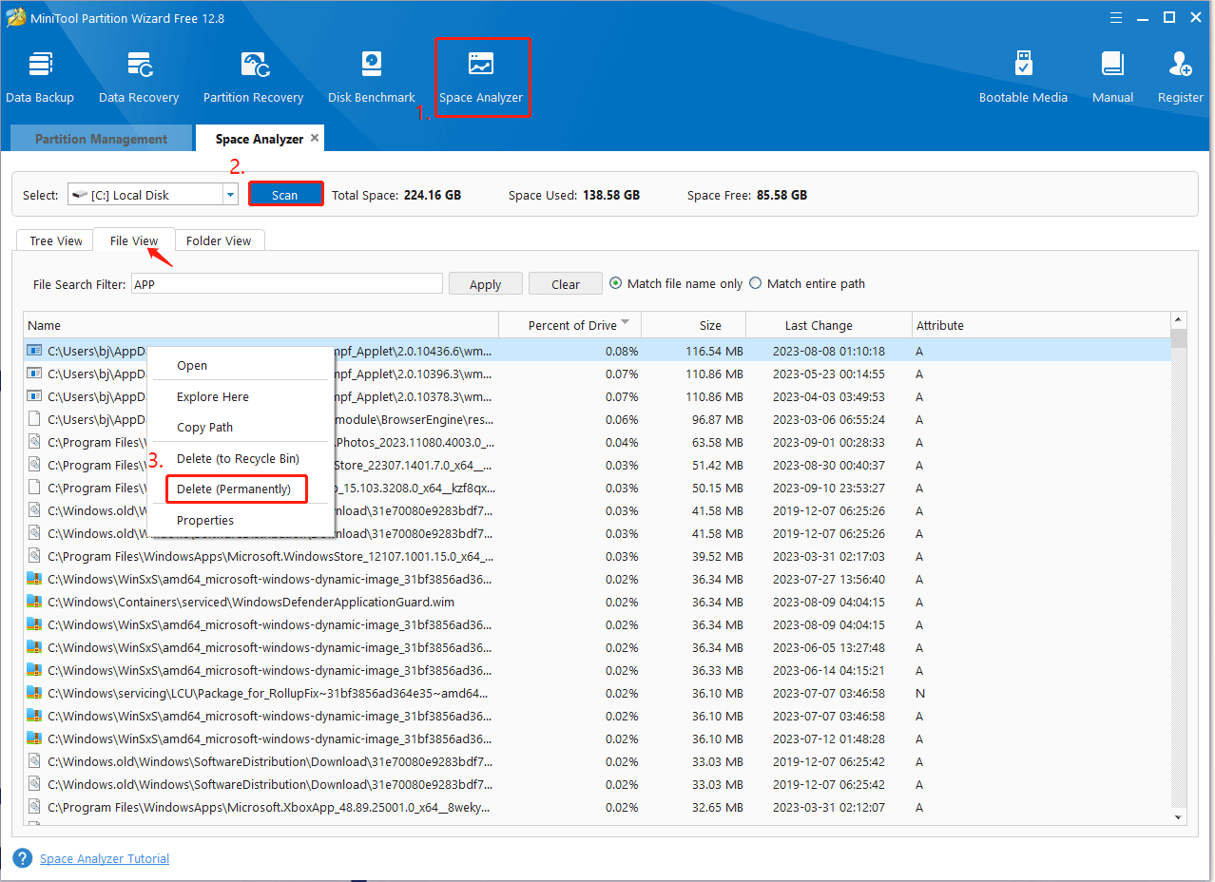Click the file icon of the 116.54 MB row
The width and height of the screenshot is (1215, 882).
click(x=34, y=351)
